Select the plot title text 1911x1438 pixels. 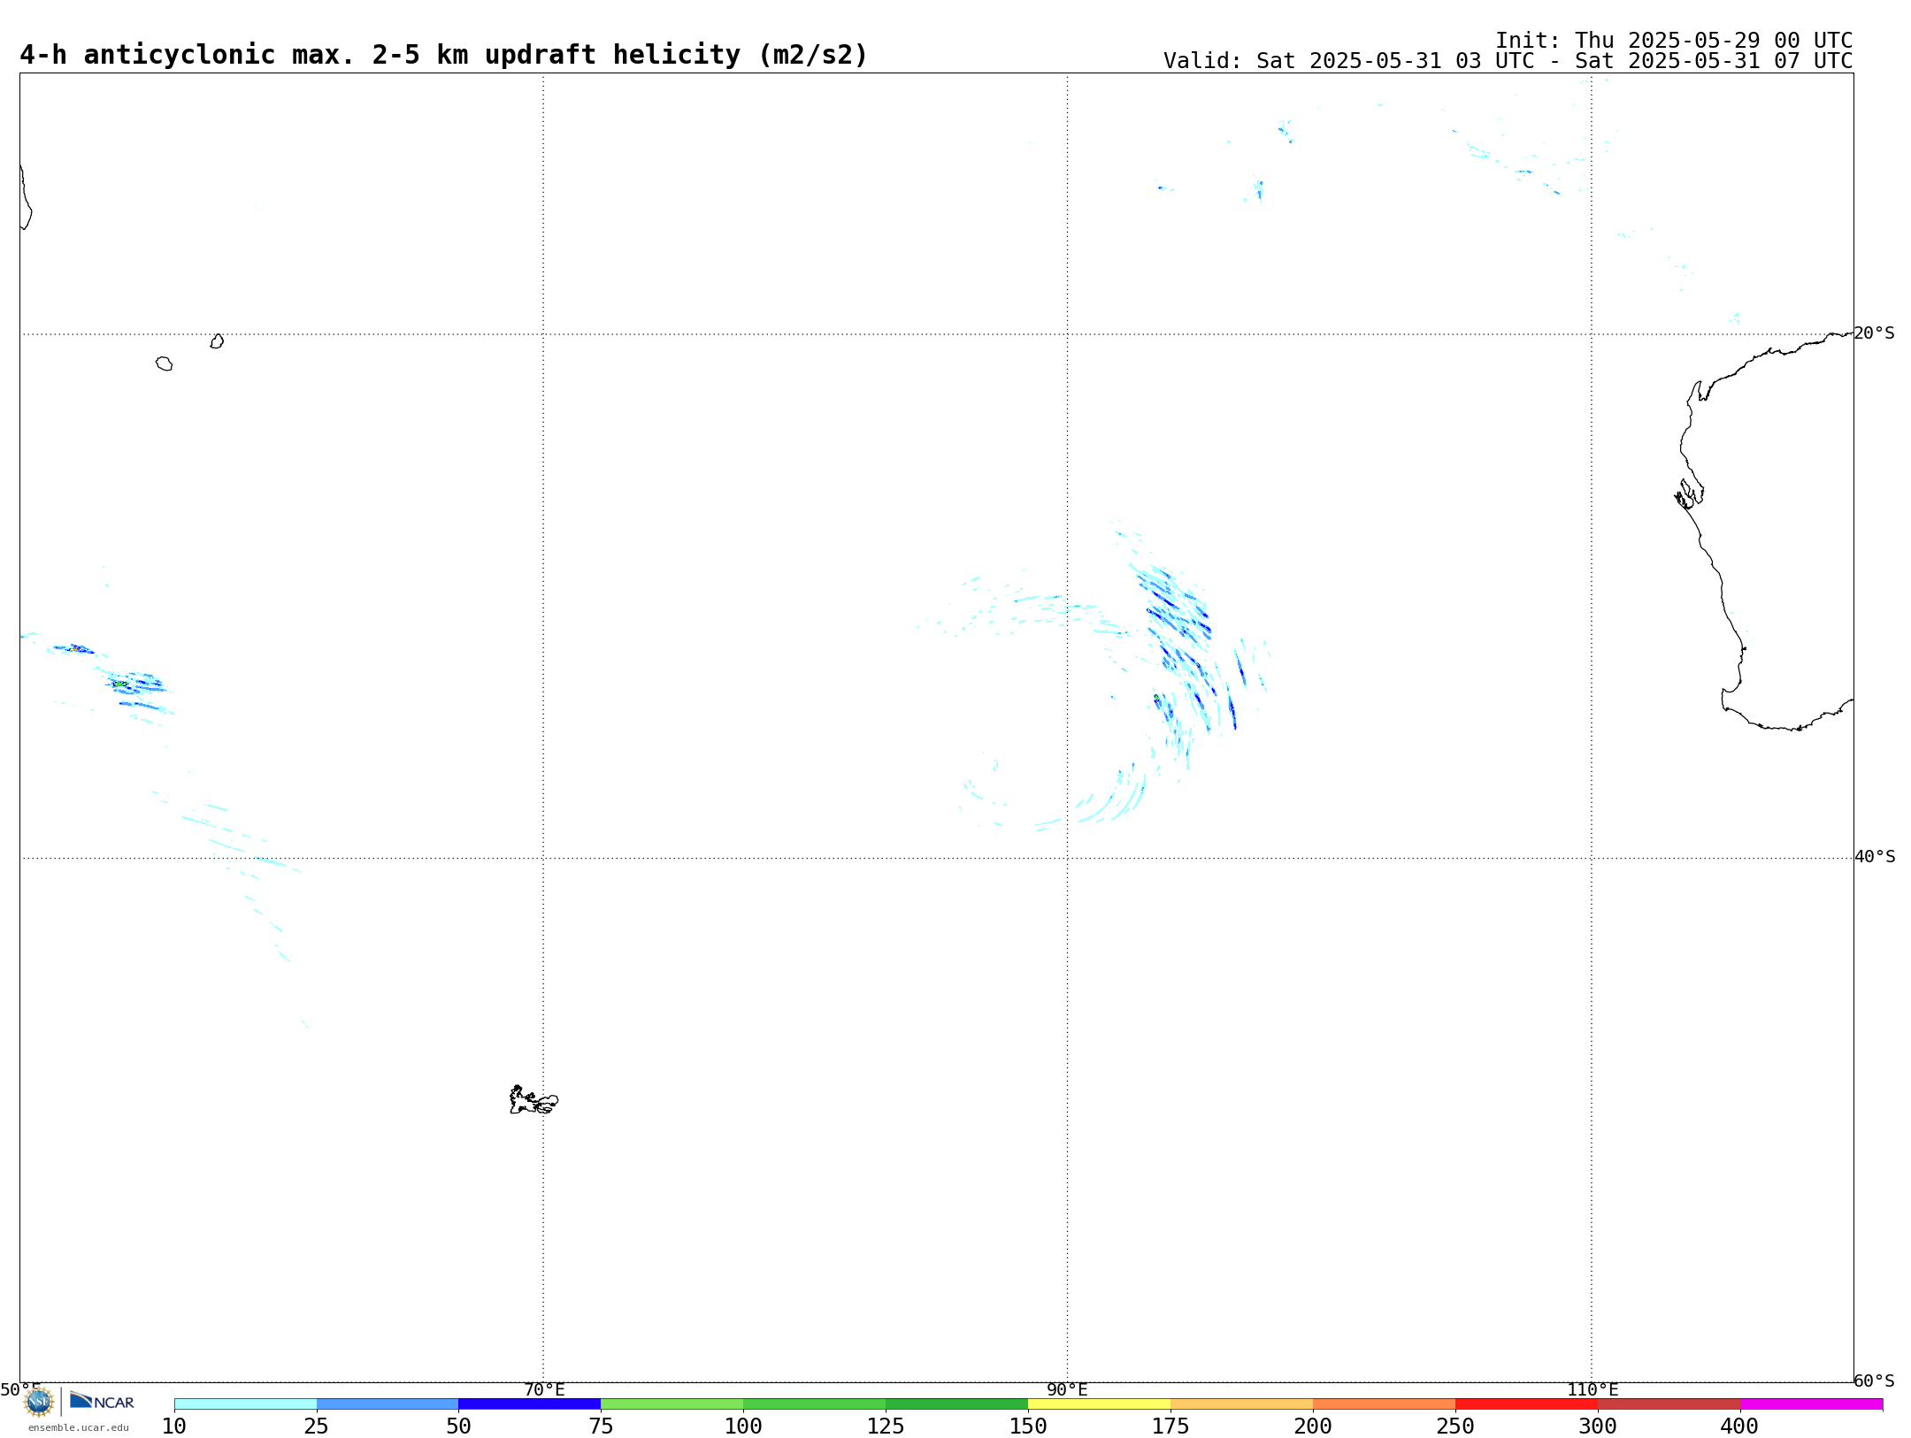click(443, 55)
